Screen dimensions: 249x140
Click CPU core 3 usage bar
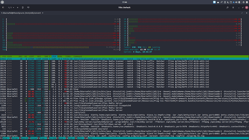61,24
